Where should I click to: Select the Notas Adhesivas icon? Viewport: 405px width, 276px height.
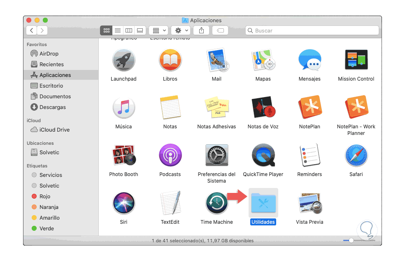point(217,107)
